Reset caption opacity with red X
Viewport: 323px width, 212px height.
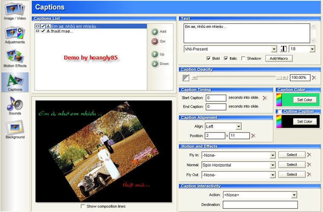(314, 78)
